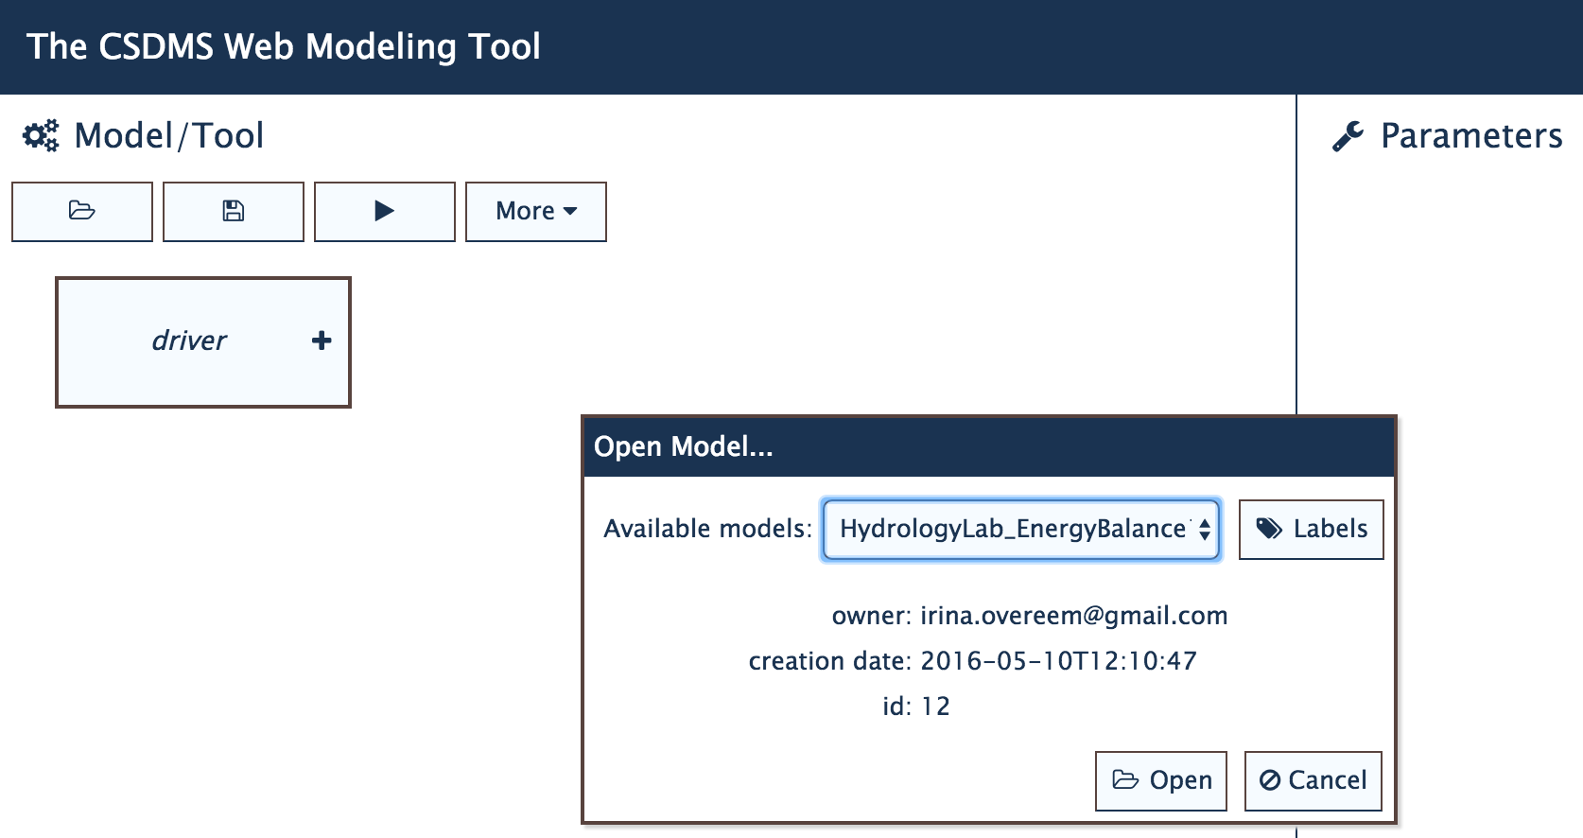Run the model with play button
Viewport: 1583px width, 838px height.
(x=385, y=212)
